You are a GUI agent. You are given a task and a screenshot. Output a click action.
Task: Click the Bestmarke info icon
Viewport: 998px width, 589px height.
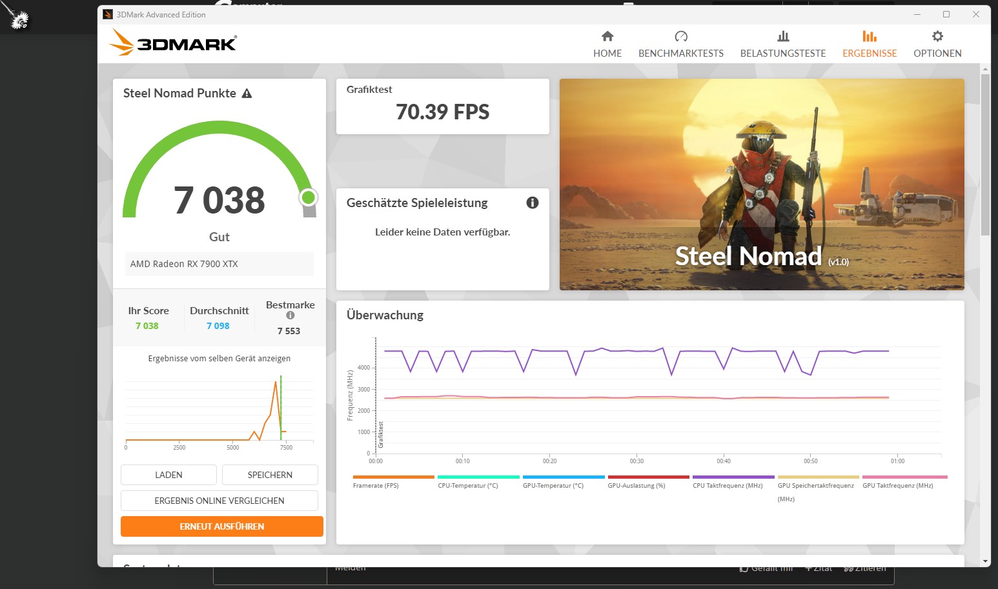click(290, 315)
